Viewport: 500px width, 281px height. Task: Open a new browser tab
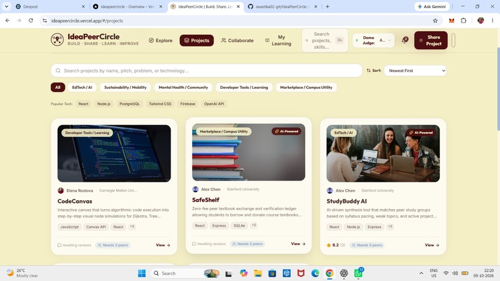point(328,6)
